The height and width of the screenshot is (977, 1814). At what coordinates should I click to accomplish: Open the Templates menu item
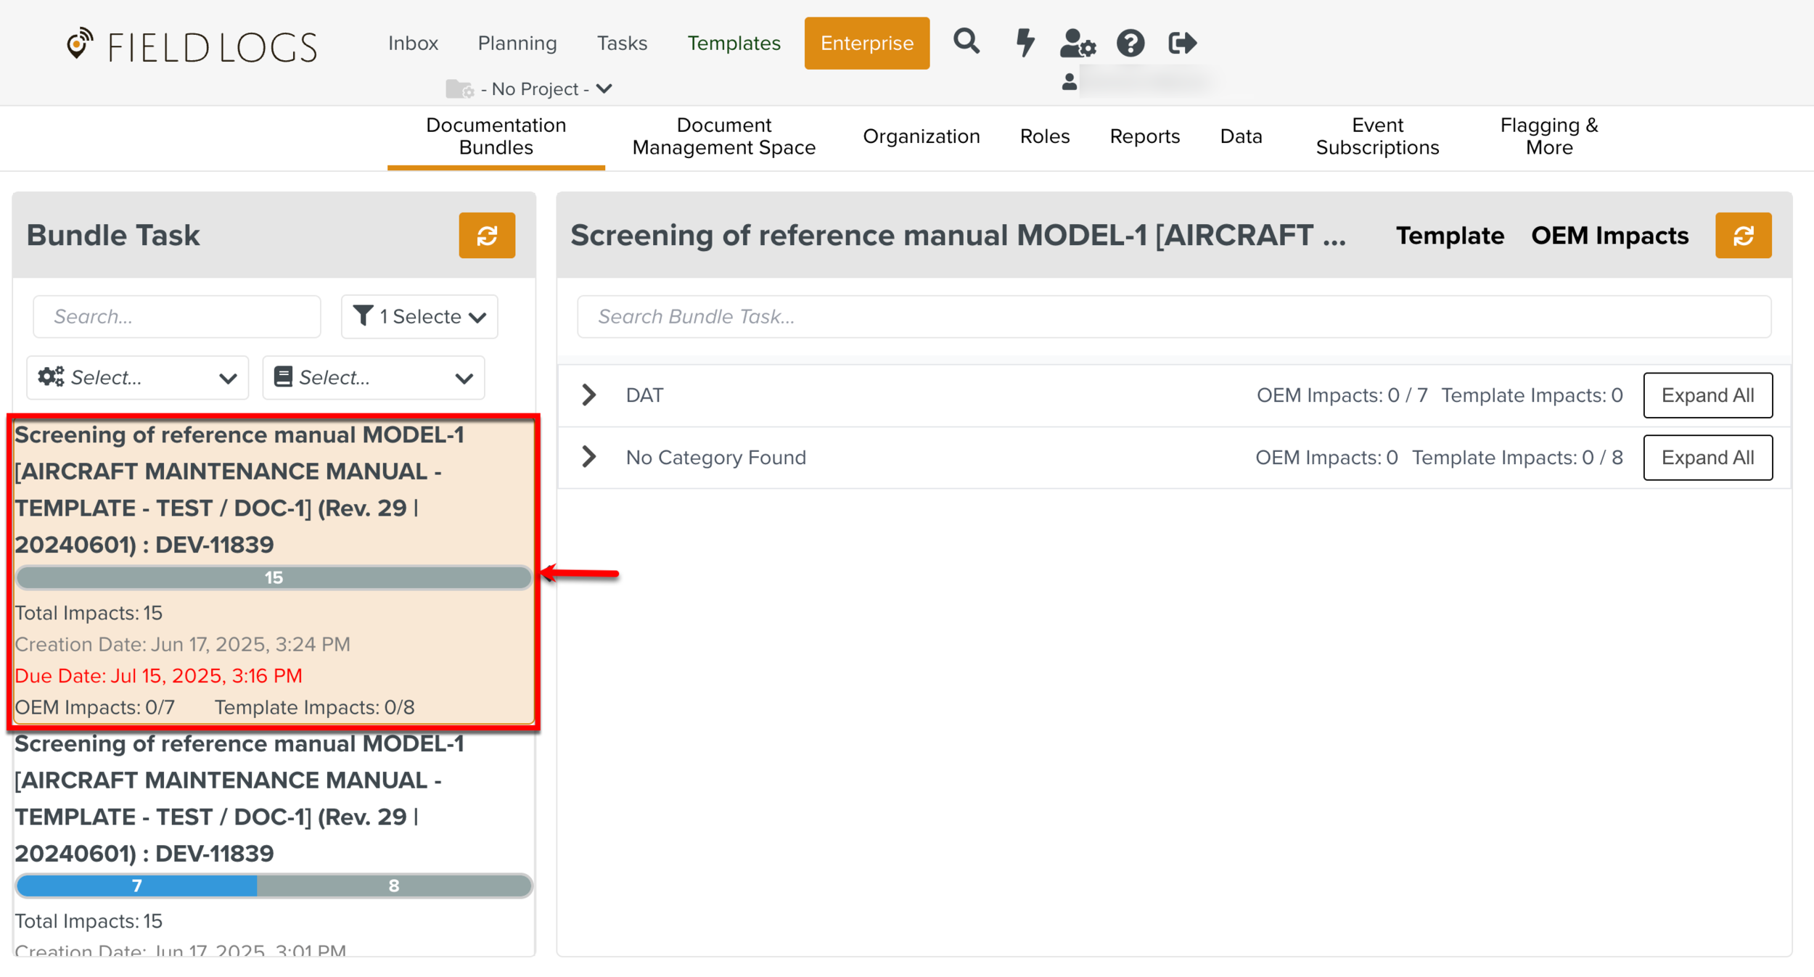point(734,44)
